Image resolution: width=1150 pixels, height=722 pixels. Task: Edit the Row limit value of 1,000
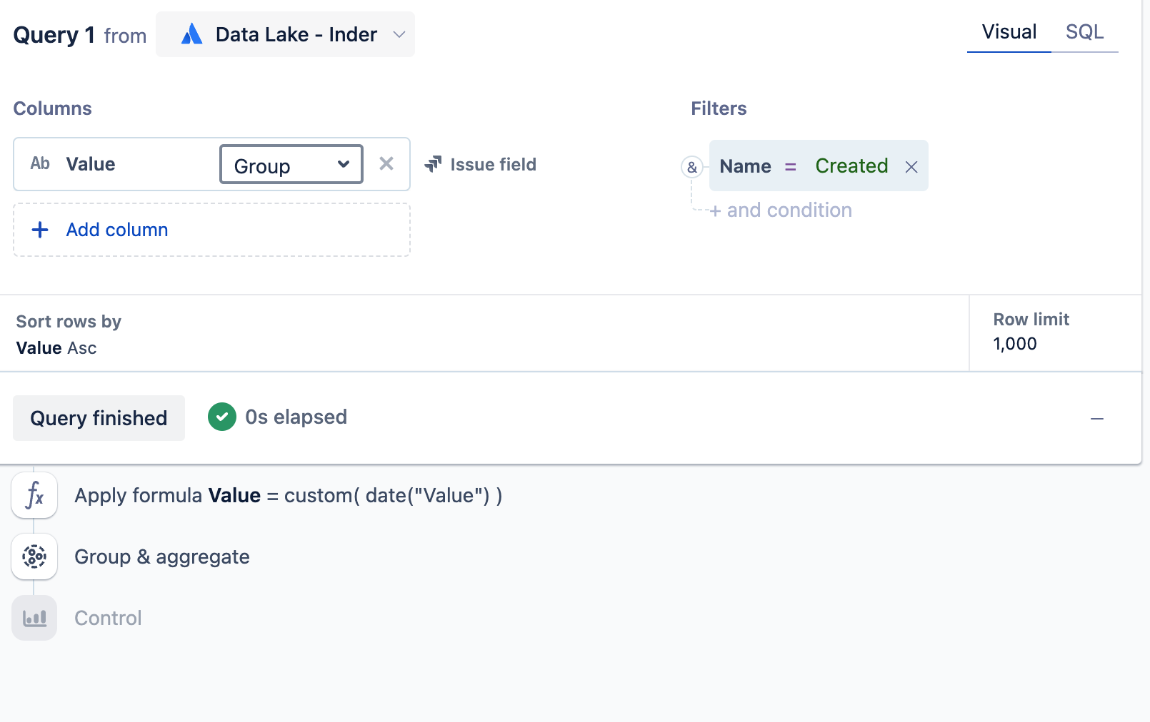tap(1014, 343)
